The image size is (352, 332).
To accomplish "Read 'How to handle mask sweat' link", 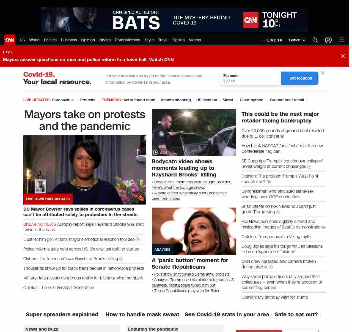I will pyautogui.click(x=142, y=314).
